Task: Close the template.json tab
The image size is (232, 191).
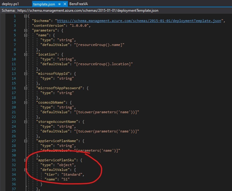Action: (64, 4)
